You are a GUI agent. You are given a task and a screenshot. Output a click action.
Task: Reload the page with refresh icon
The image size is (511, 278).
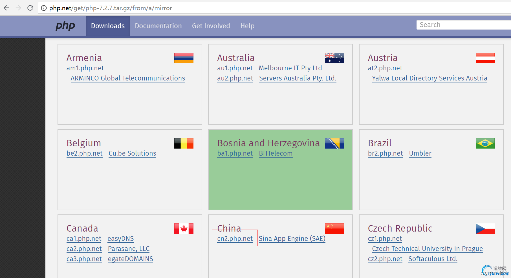coord(30,8)
